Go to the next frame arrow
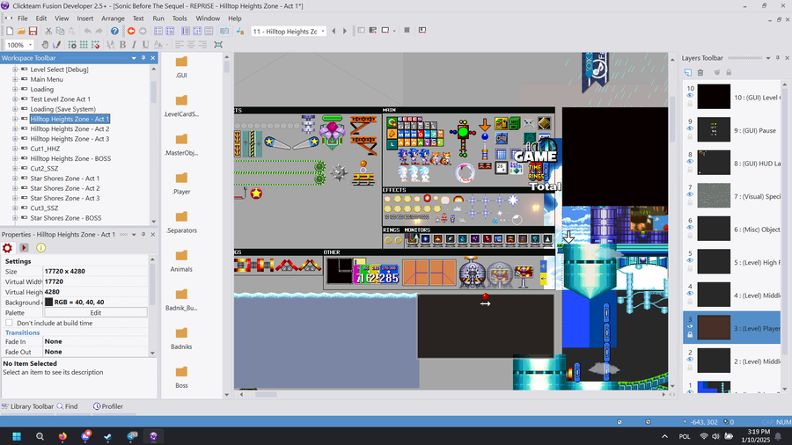792x445 pixels. pos(345,32)
